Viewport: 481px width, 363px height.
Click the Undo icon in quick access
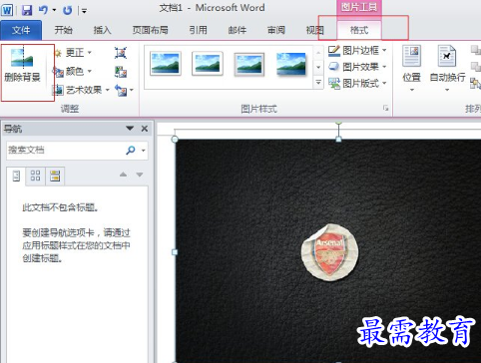click(x=43, y=10)
